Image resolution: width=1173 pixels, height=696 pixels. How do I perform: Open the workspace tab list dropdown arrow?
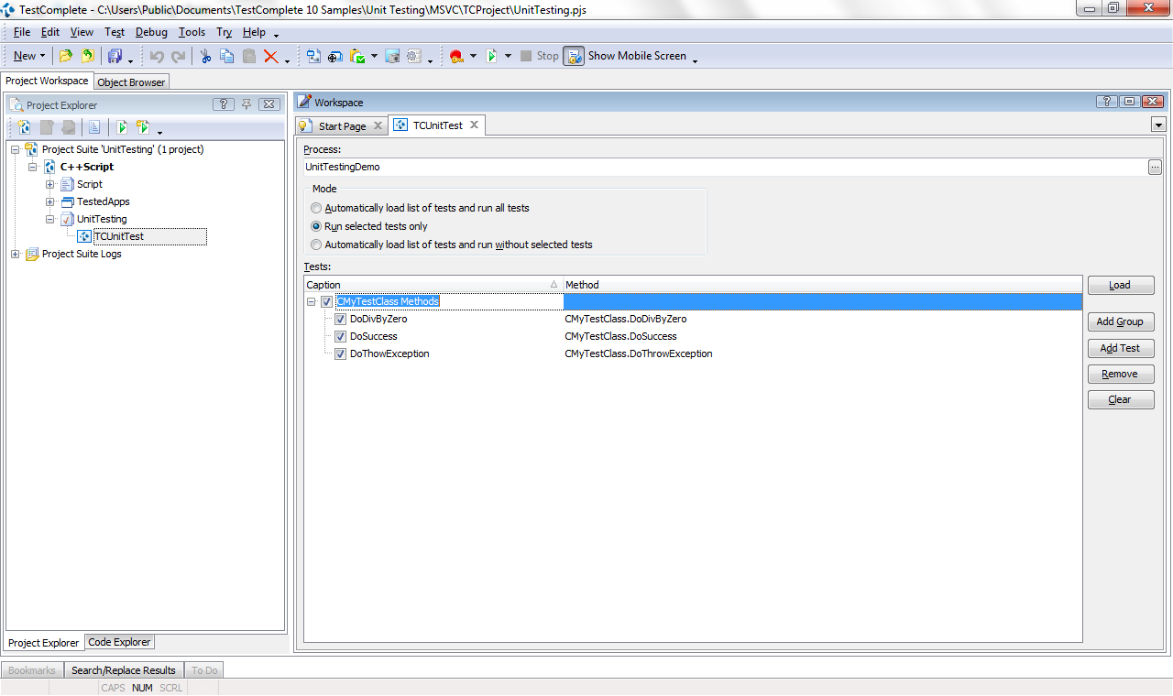[1158, 125]
